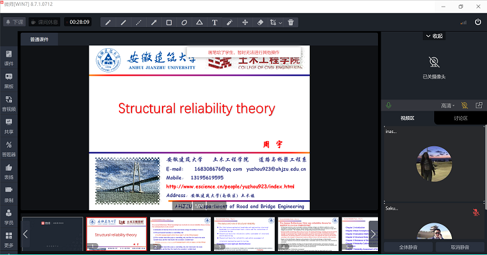
Task: Click the 下课 end class button
Action: click(x=15, y=22)
